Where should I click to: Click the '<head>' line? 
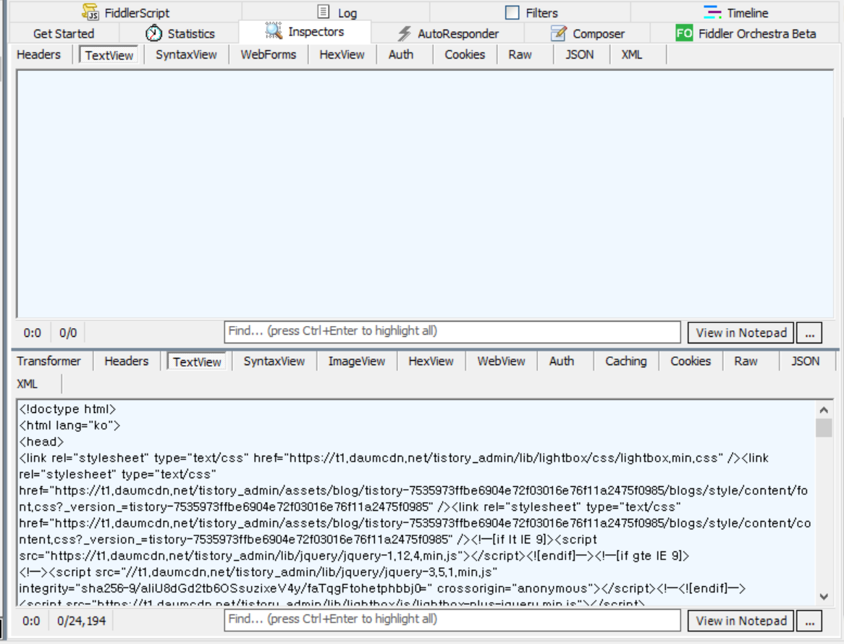tap(41, 441)
